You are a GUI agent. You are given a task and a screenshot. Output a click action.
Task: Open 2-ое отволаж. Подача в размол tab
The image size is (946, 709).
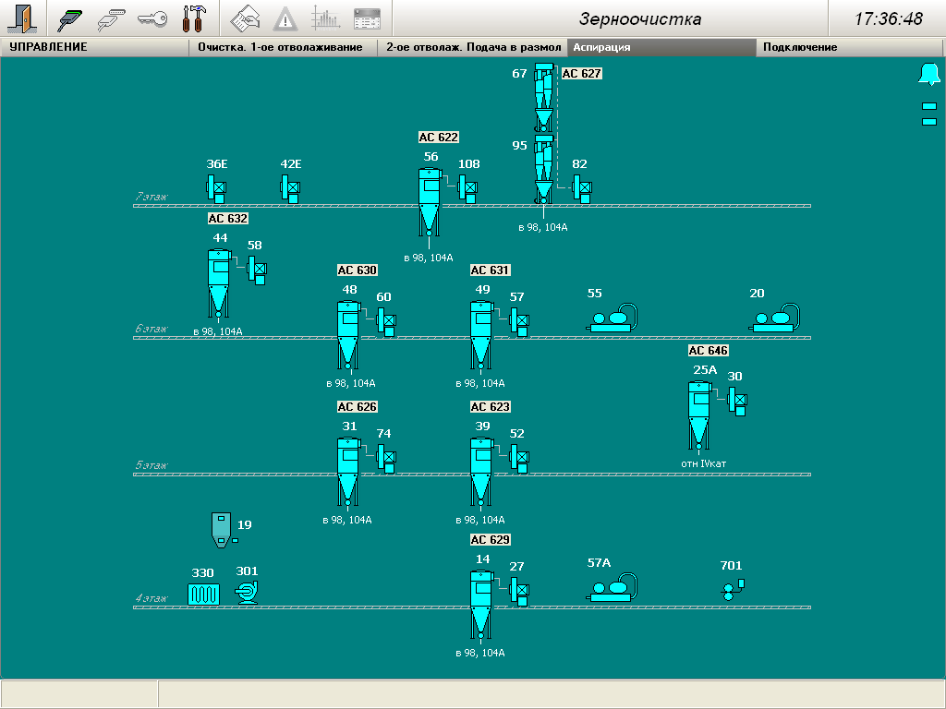click(472, 47)
